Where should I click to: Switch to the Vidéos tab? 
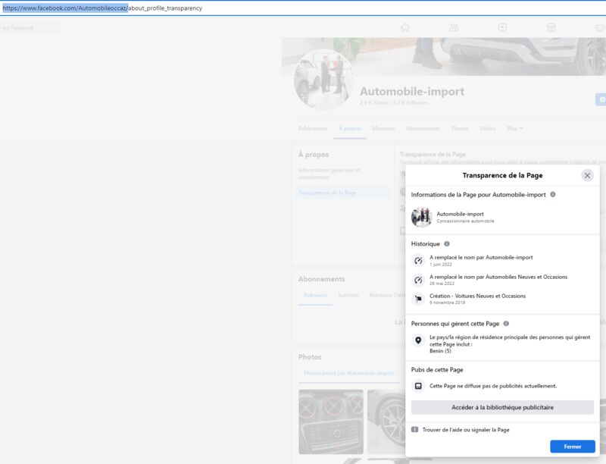click(487, 128)
